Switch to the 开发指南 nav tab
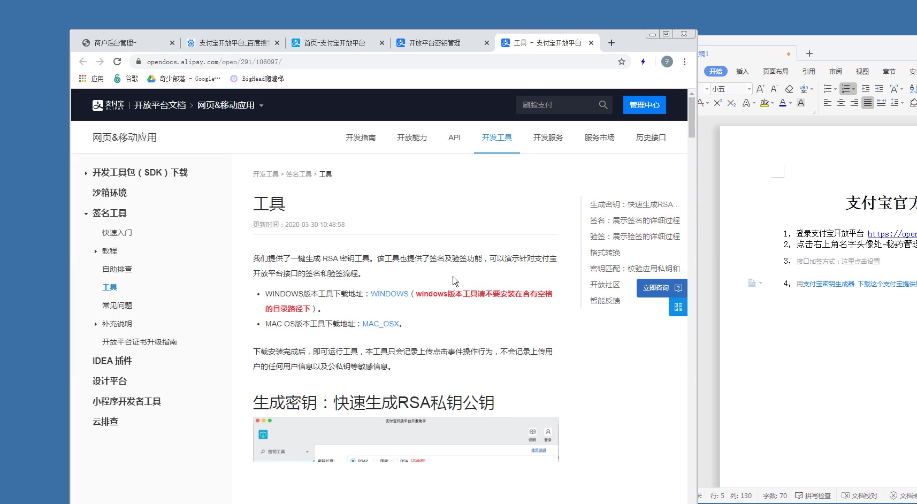 (x=361, y=138)
